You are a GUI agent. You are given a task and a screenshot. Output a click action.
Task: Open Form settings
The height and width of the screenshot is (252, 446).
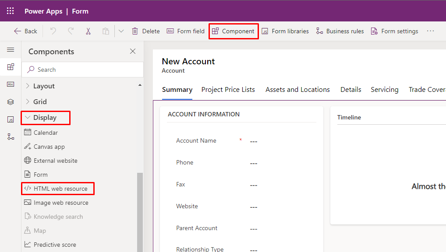click(x=394, y=31)
